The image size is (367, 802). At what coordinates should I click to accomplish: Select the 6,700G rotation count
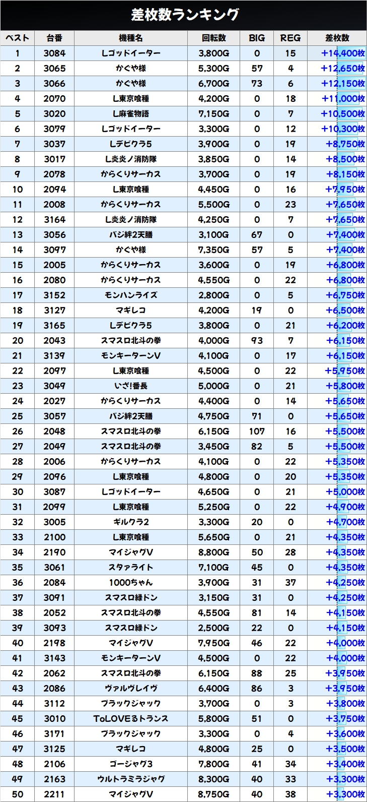coord(213,83)
